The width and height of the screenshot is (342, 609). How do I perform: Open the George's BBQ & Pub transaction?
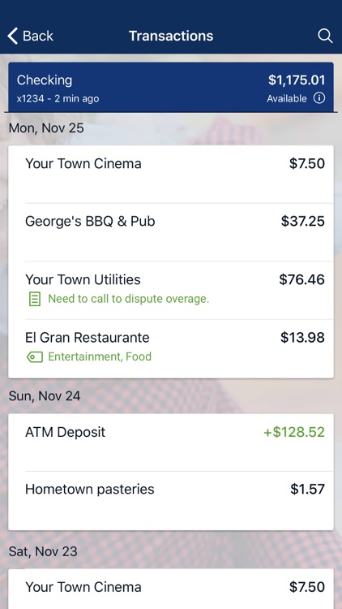[171, 232]
